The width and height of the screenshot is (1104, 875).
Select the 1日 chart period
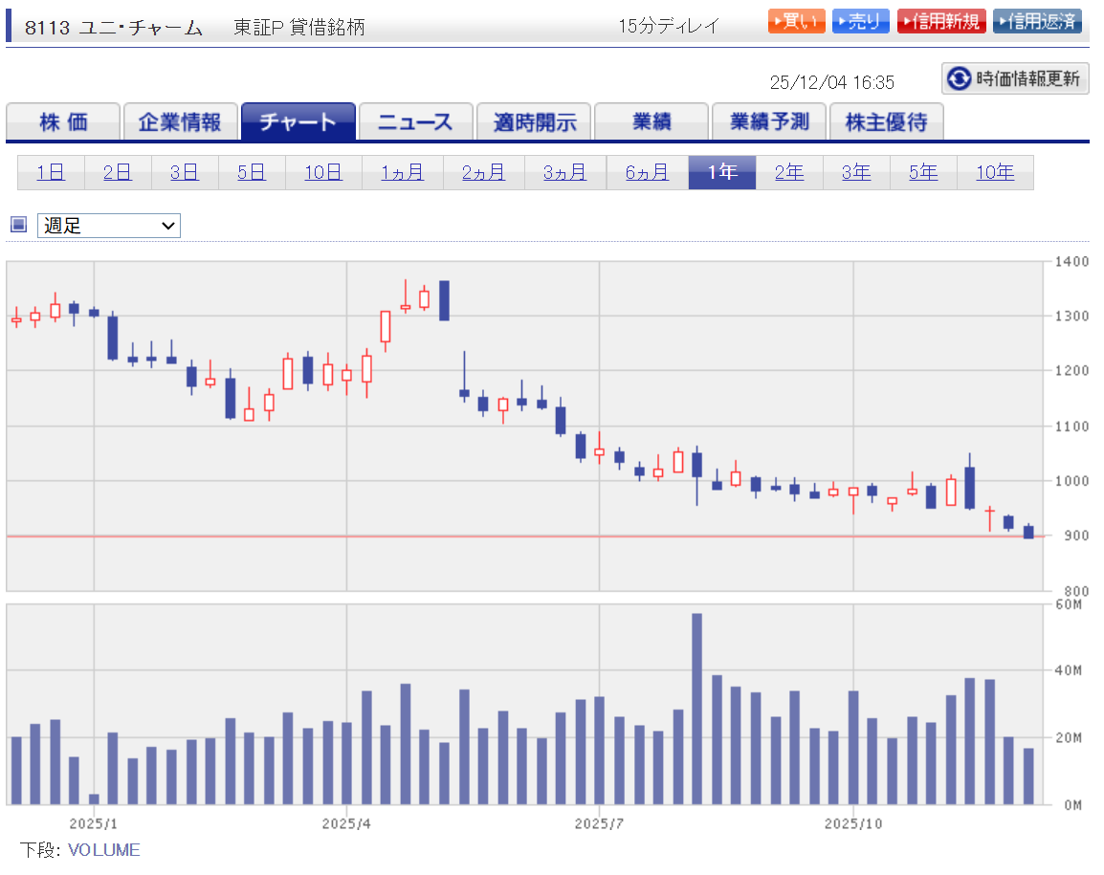(51, 173)
